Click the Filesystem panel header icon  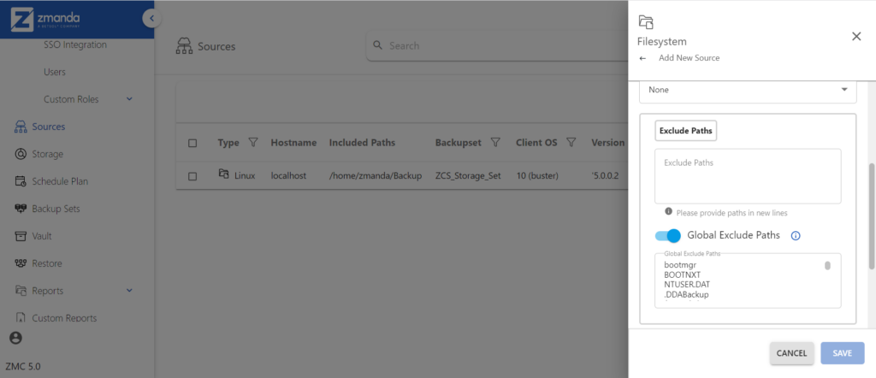coord(646,21)
